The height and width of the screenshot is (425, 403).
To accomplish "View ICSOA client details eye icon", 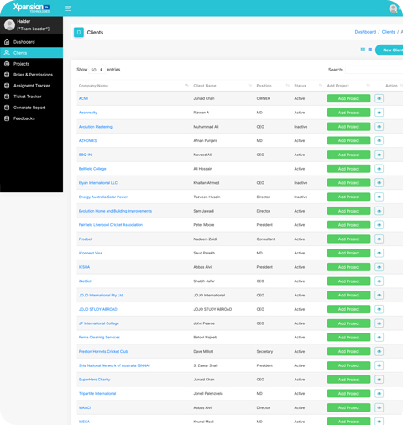I will (379, 267).
